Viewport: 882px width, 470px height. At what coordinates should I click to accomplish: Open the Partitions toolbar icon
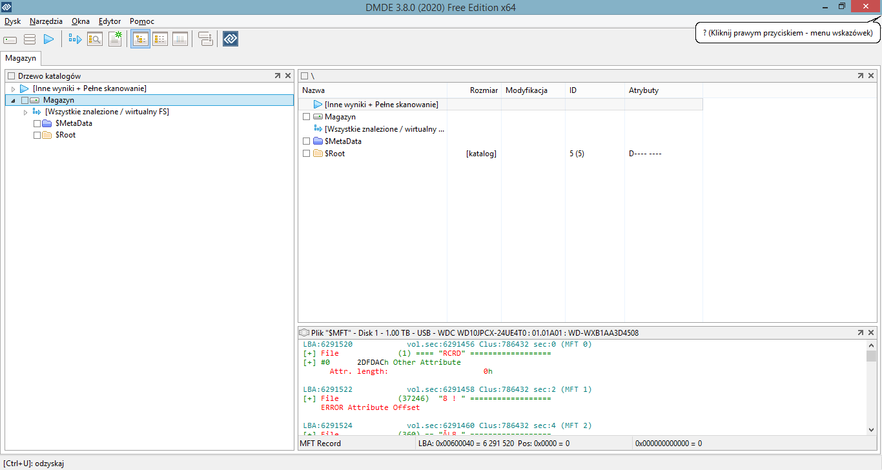point(29,39)
